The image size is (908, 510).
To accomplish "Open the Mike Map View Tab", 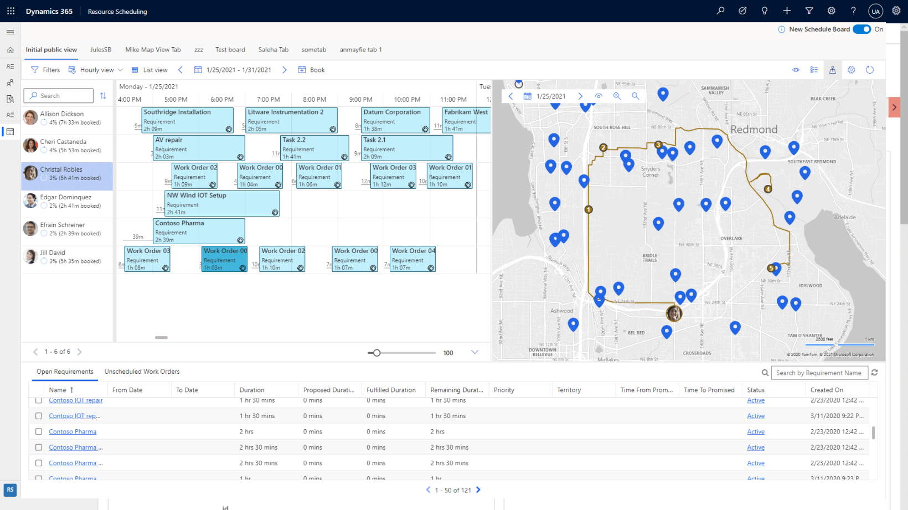I will pyautogui.click(x=153, y=49).
